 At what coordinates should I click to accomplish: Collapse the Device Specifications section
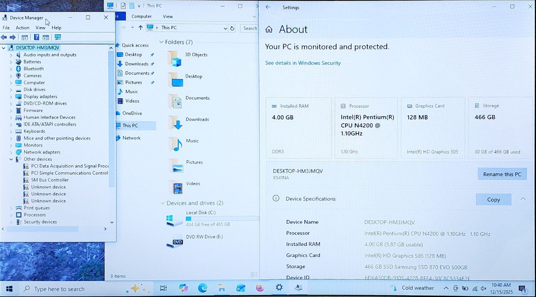[523, 199]
